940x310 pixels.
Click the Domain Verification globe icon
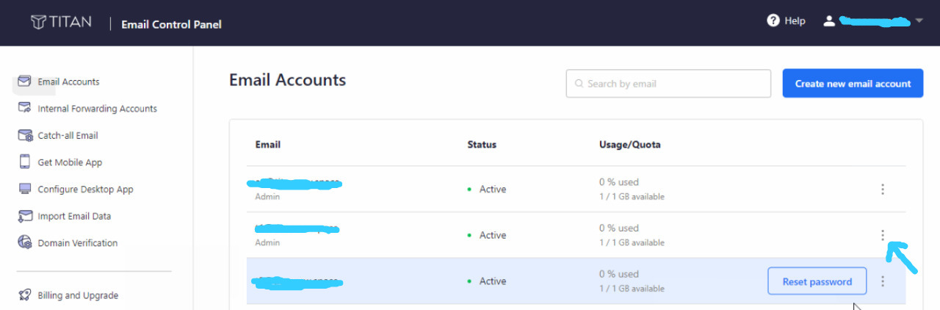(x=24, y=242)
